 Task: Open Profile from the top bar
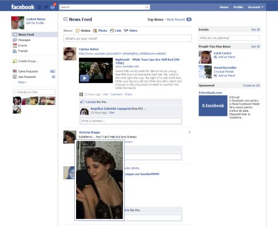pos(238,7)
